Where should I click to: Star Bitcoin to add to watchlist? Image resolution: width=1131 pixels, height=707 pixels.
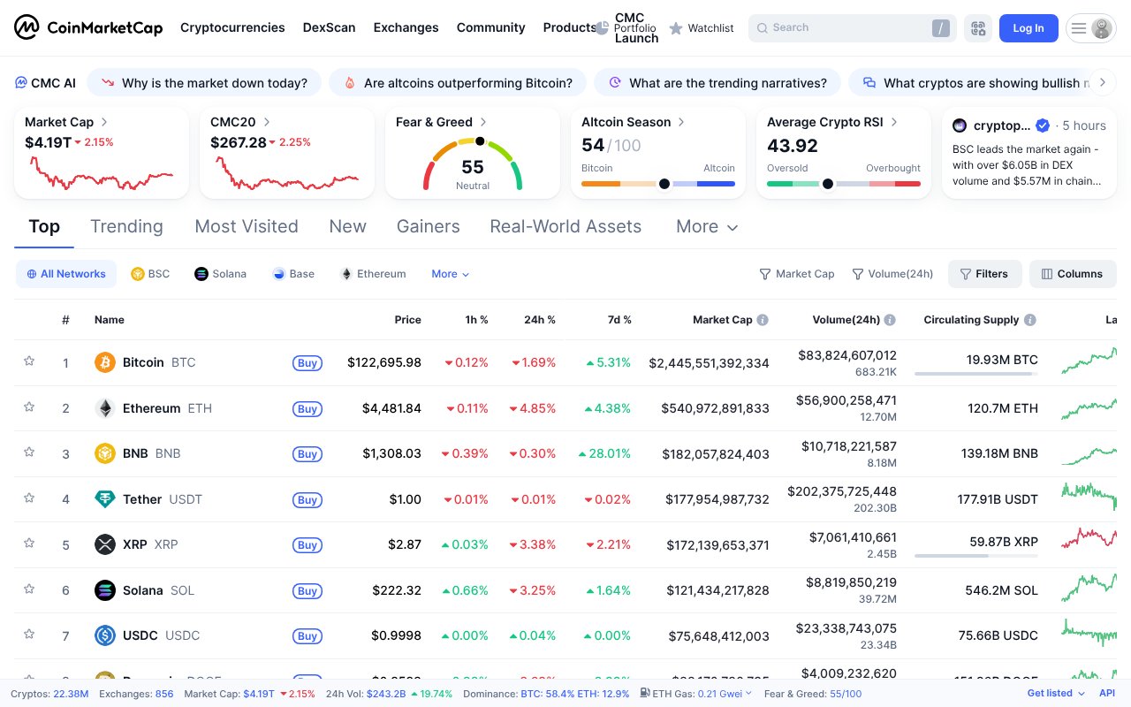[29, 361]
